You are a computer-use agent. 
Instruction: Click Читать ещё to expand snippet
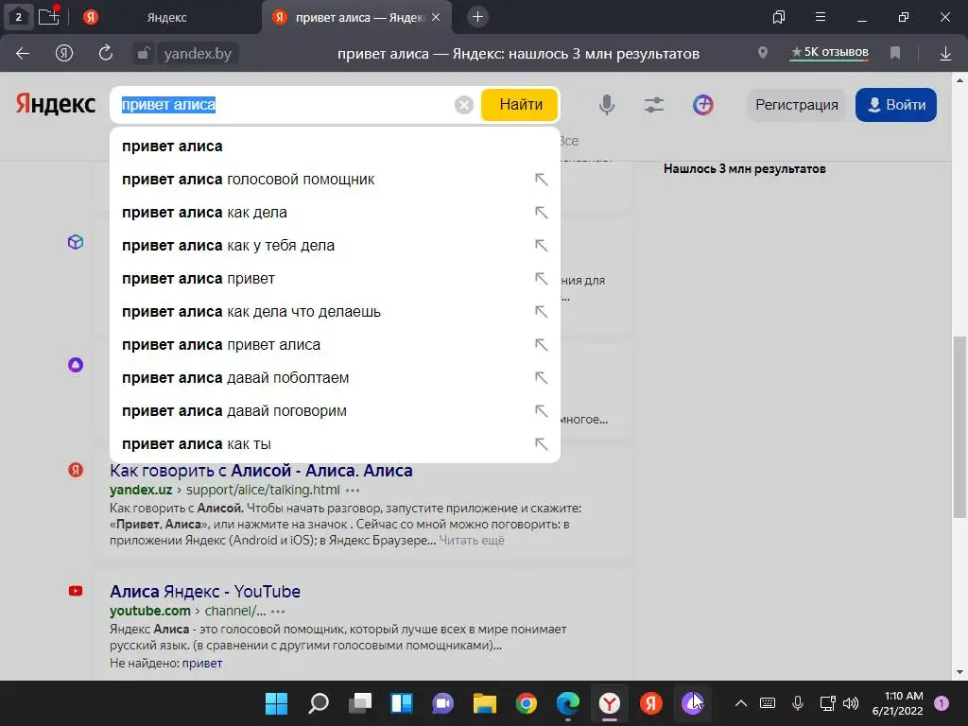472,540
